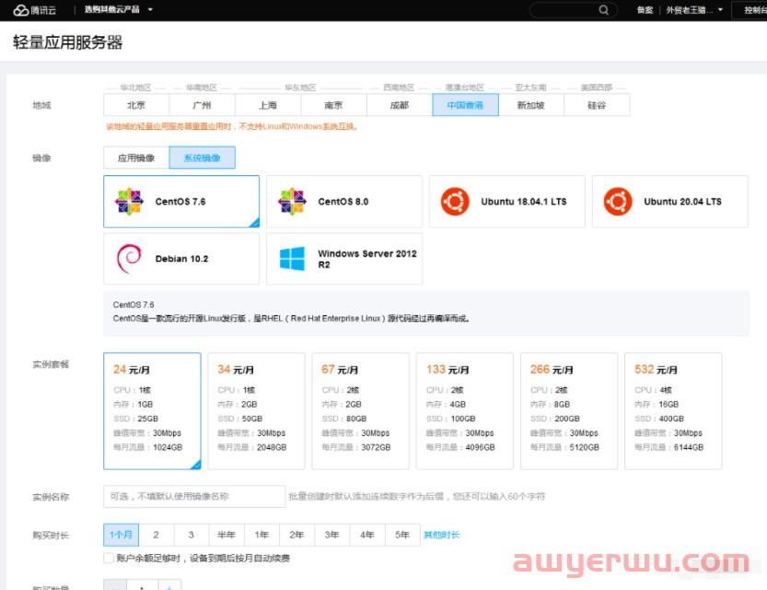This screenshot has height=590, width=767.
Task: Select the 67 元/月 instance plan
Action: pyautogui.click(x=361, y=411)
